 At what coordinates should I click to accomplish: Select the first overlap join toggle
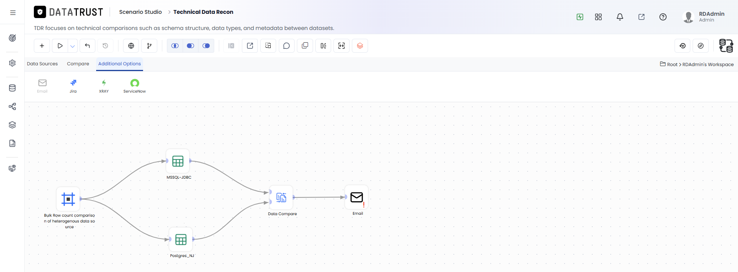pos(175,46)
